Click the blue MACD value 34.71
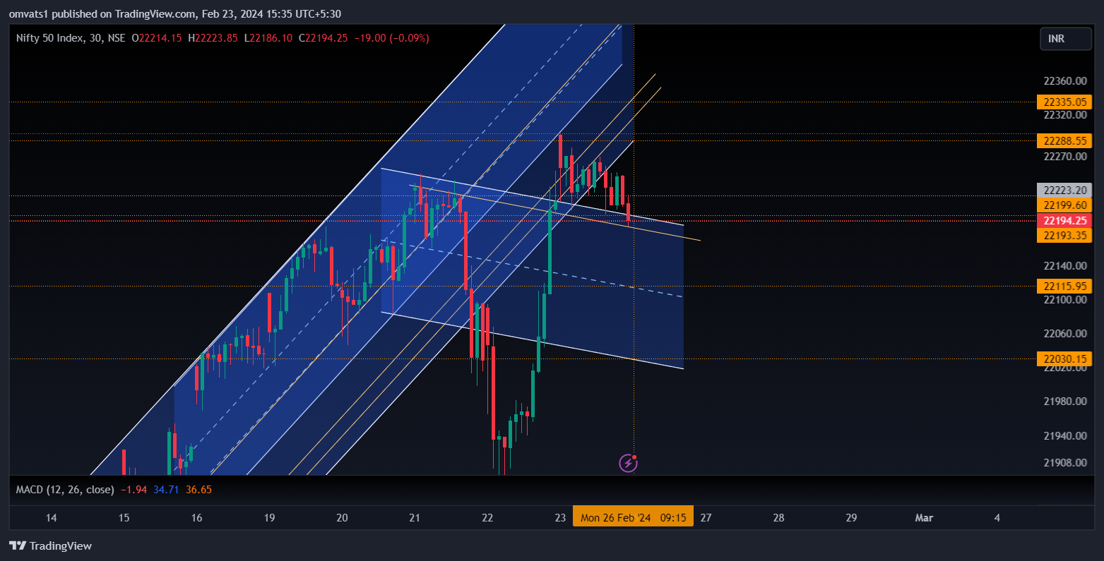The height and width of the screenshot is (561, 1104). click(166, 489)
